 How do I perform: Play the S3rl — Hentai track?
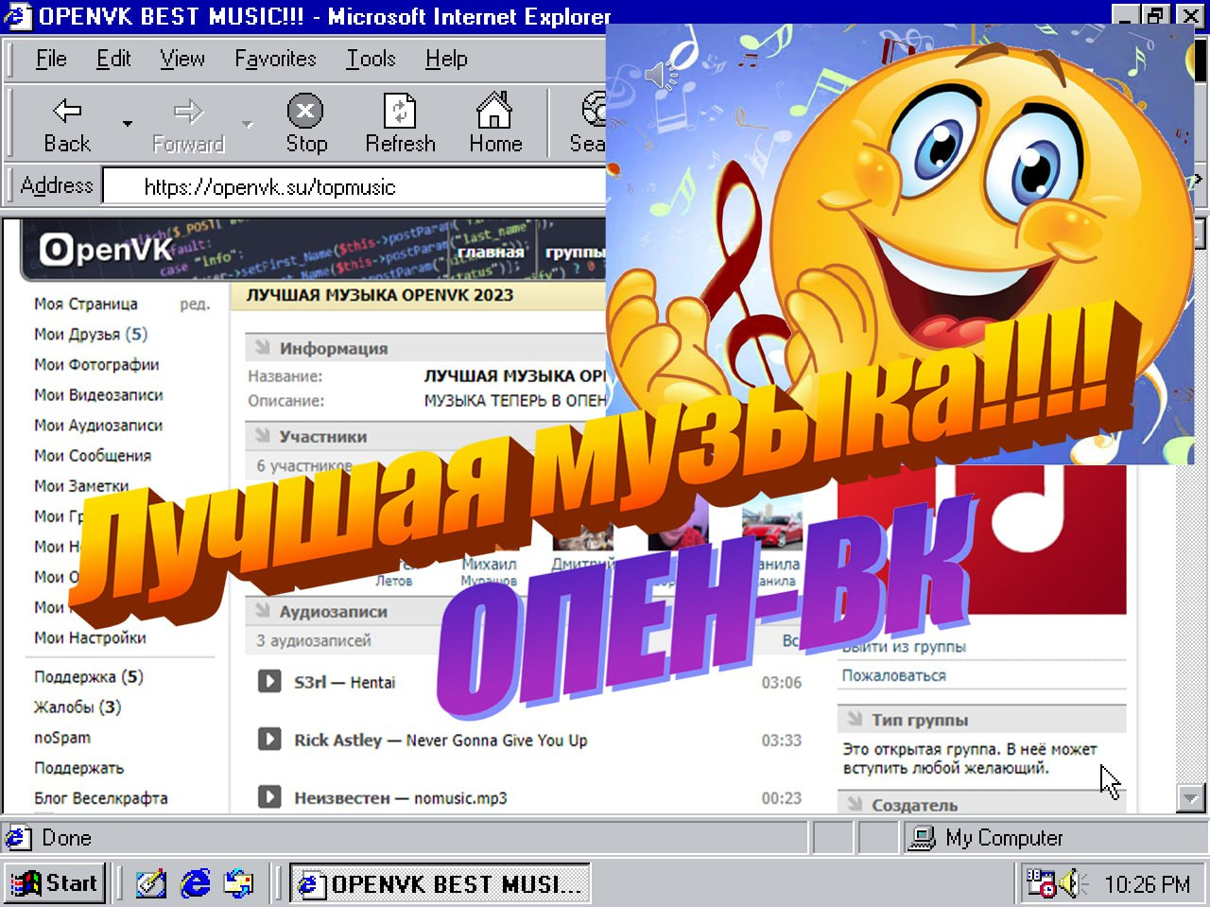click(x=269, y=681)
